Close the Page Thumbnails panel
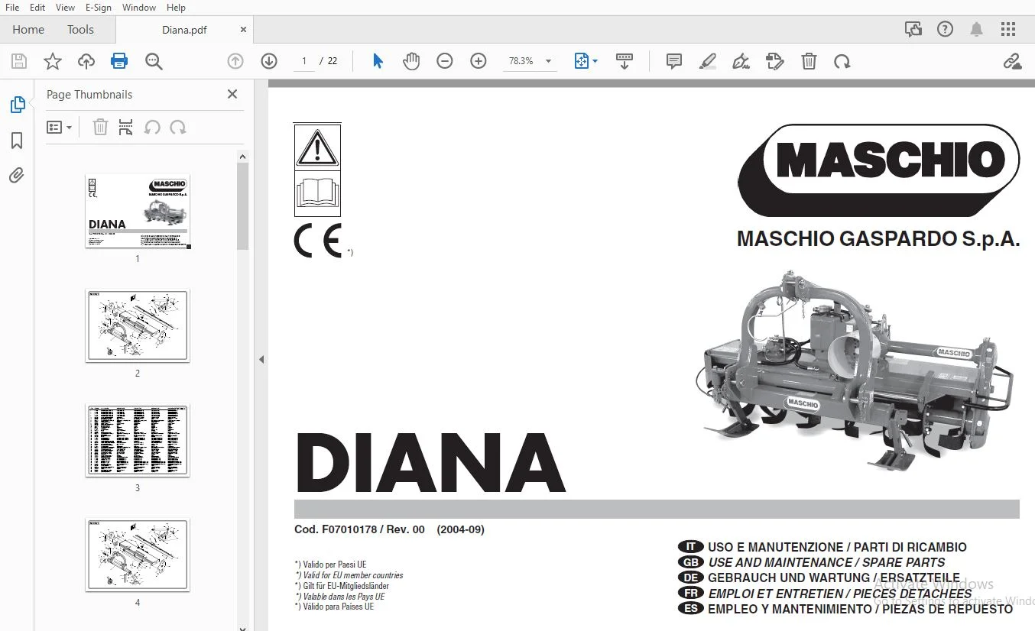Viewport: 1035px width, 631px height. (232, 94)
